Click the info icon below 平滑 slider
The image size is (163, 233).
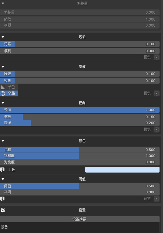(x=2, y=199)
